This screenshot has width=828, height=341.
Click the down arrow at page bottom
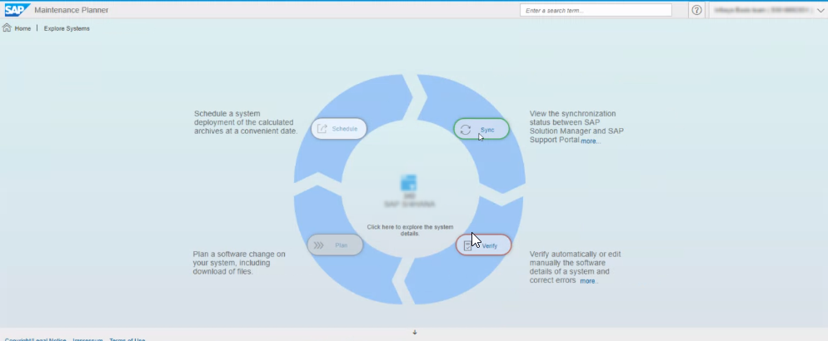[x=415, y=332]
